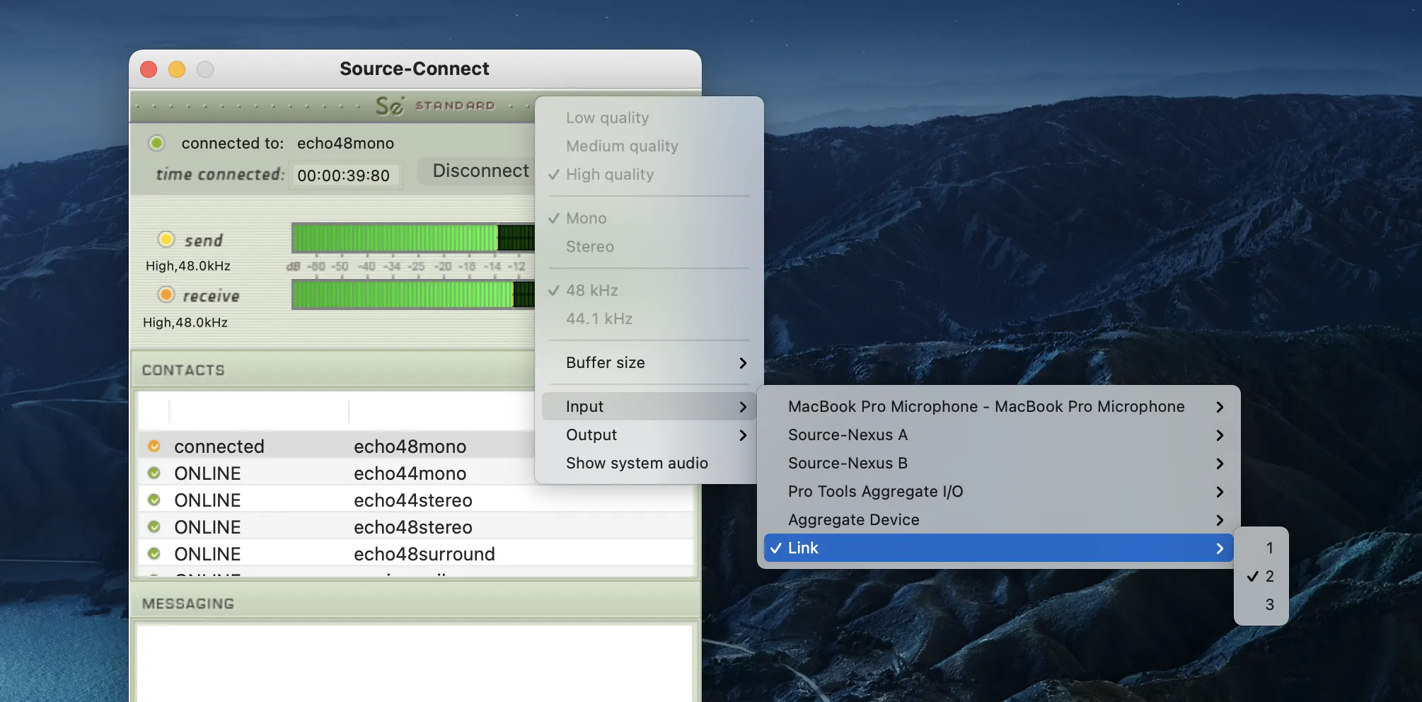Select the echo48surround contact
1422x702 pixels.
click(416, 554)
